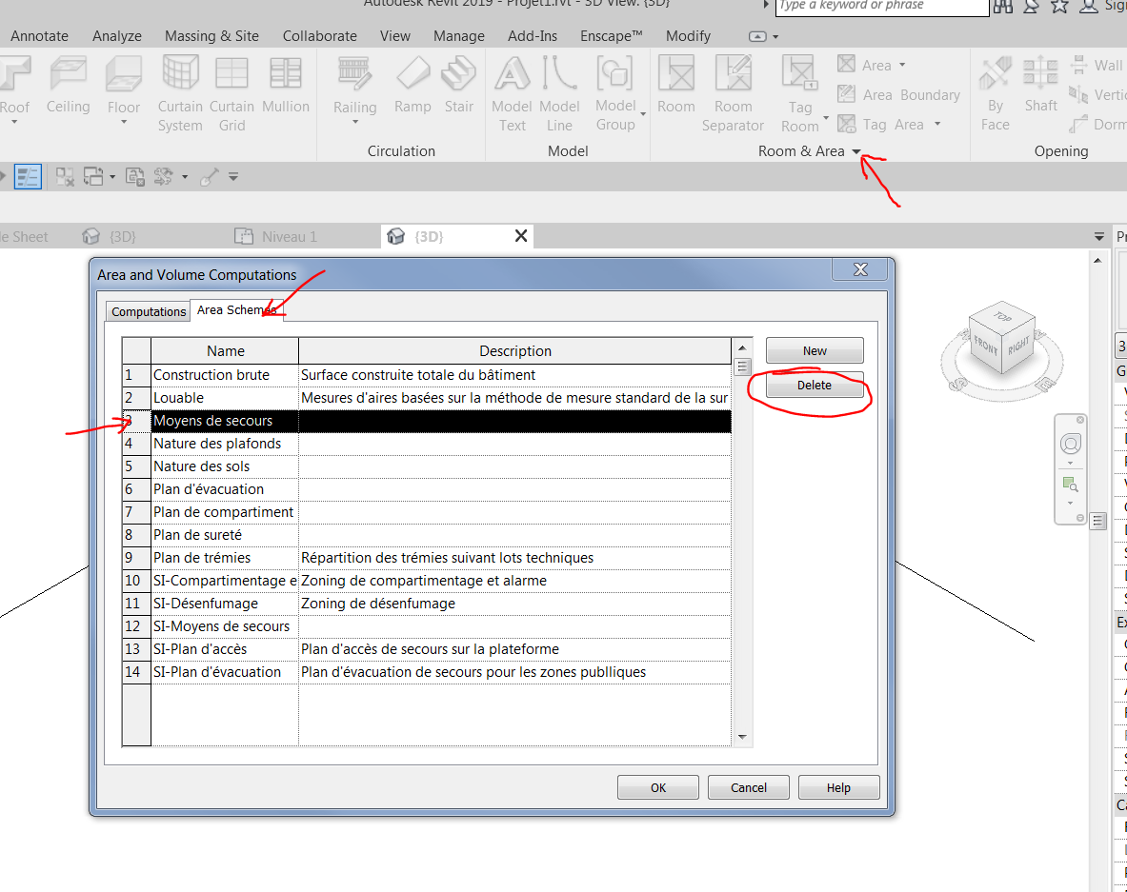1127x892 pixels.
Task: Select the Plan de trémies scheme
Action: tap(427, 558)
